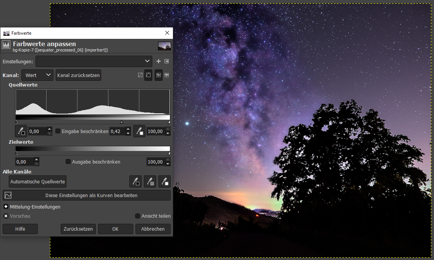Click the Zurücksetzen button
The height and width of the screenshot is (260, 434).
coord(78,229)
